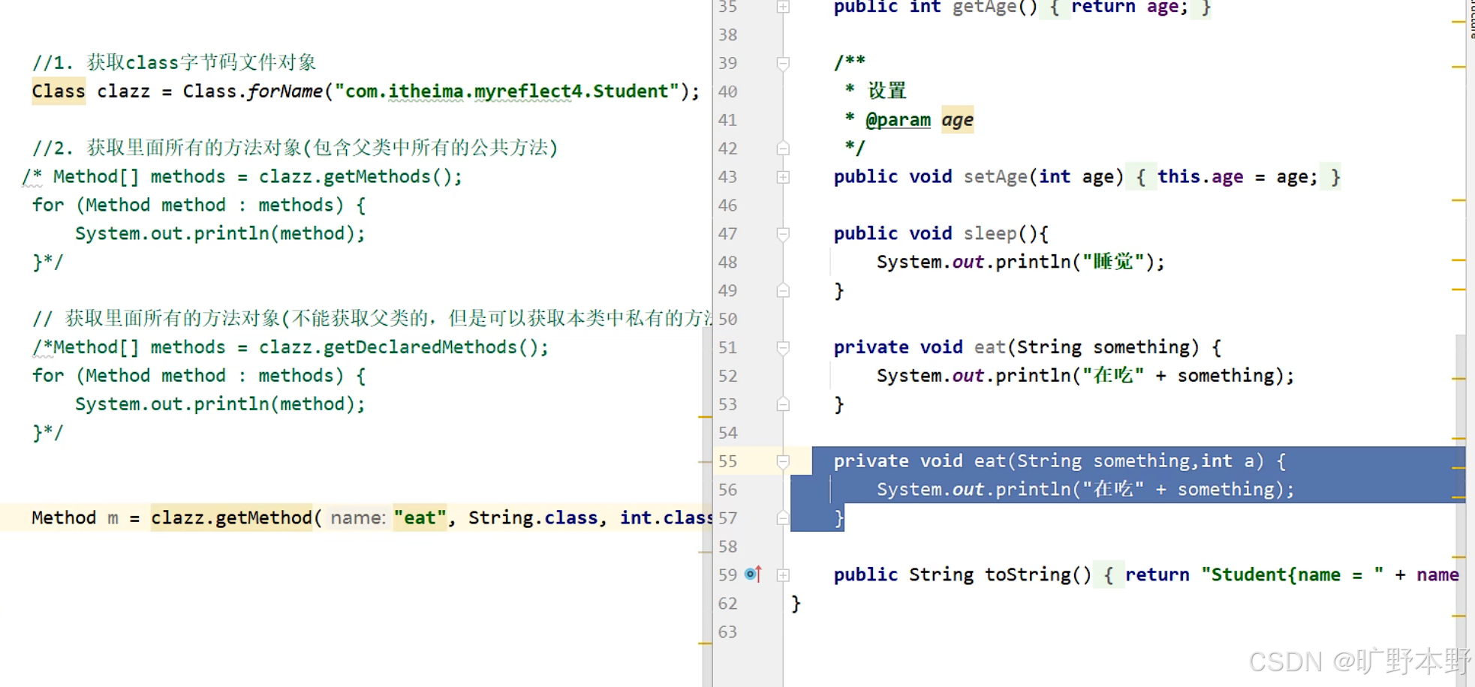1475x687 pixels.
Task: Click the comment '//1. 获取class字节码文件对象'
Action: click(174, 63)
